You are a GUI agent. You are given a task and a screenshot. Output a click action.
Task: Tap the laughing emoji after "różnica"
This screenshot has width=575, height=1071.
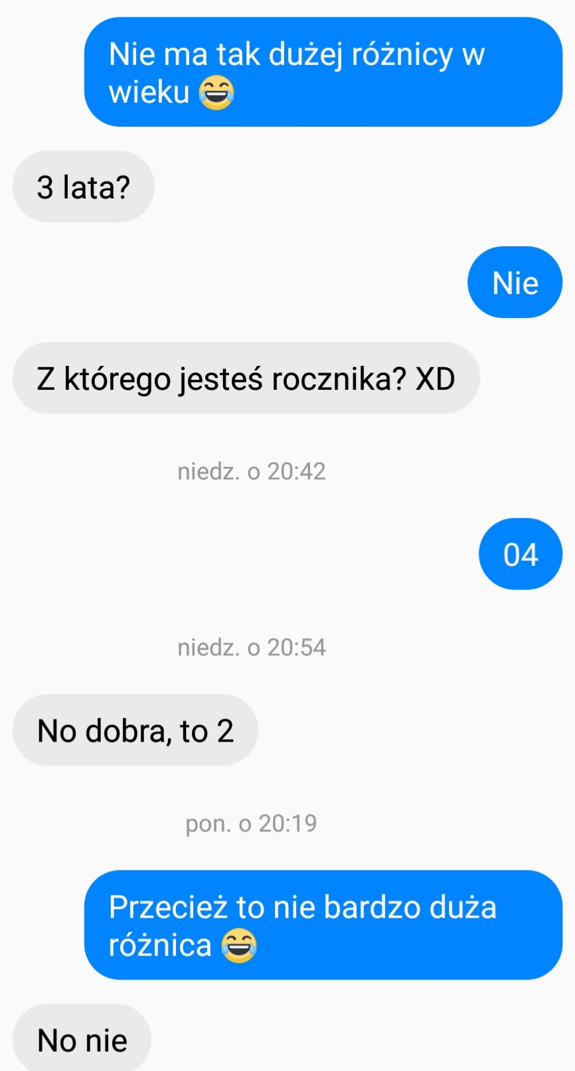(x=238, y=946)
